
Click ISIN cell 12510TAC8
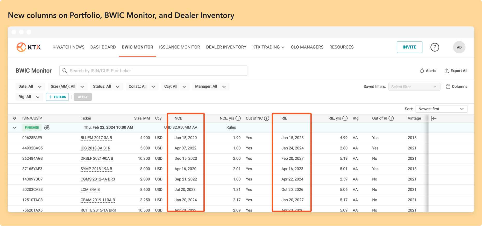click(x=32, y=200)
